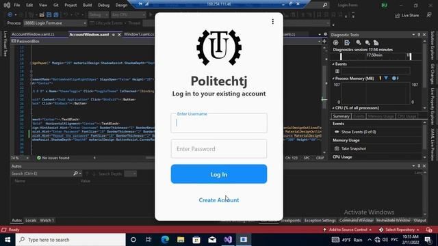This screenshot has height=246, width=438.
Task: Pin the Diagnostic Tools panel
Action: click(419, 35)
